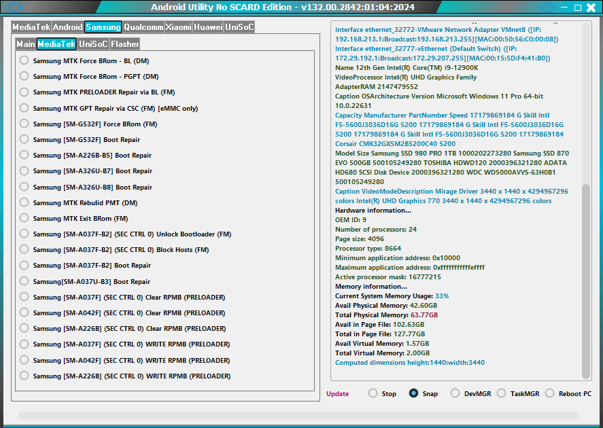Select SM-A037F-B2 Unlock Bootloader option
This screenshot has width=603, height=428.
(x=24, y=234)
